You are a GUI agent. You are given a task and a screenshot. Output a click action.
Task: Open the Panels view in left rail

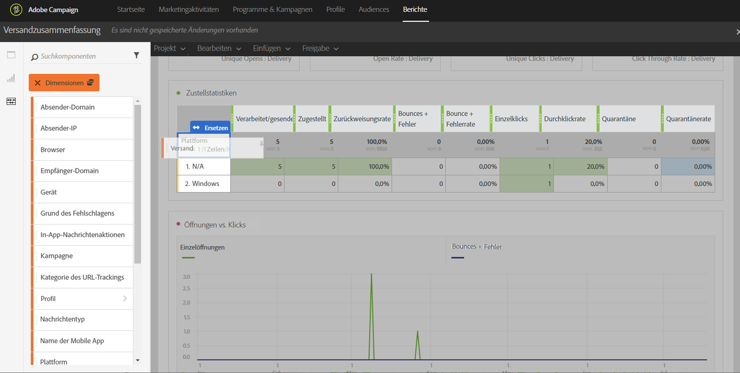click(x=11, y=55)
